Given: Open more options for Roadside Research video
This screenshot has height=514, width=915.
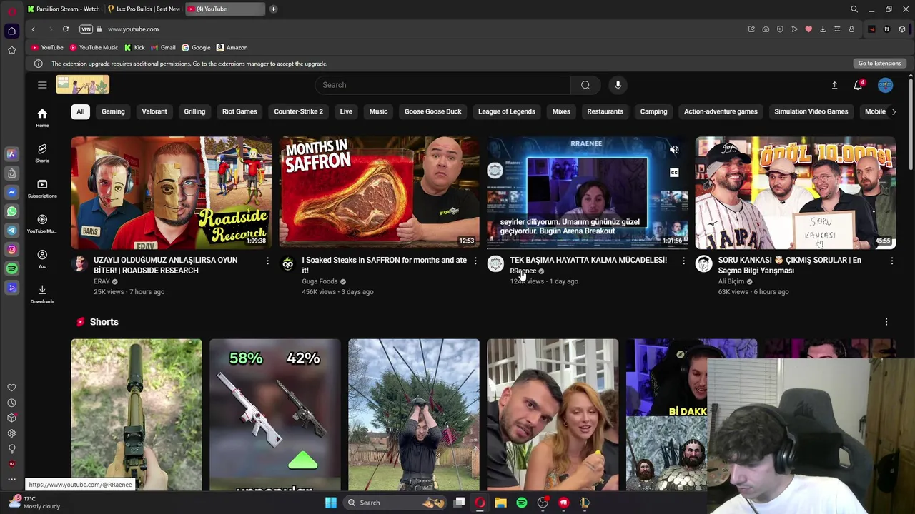Looking at the screenshot, I should [x=268, y=261].
